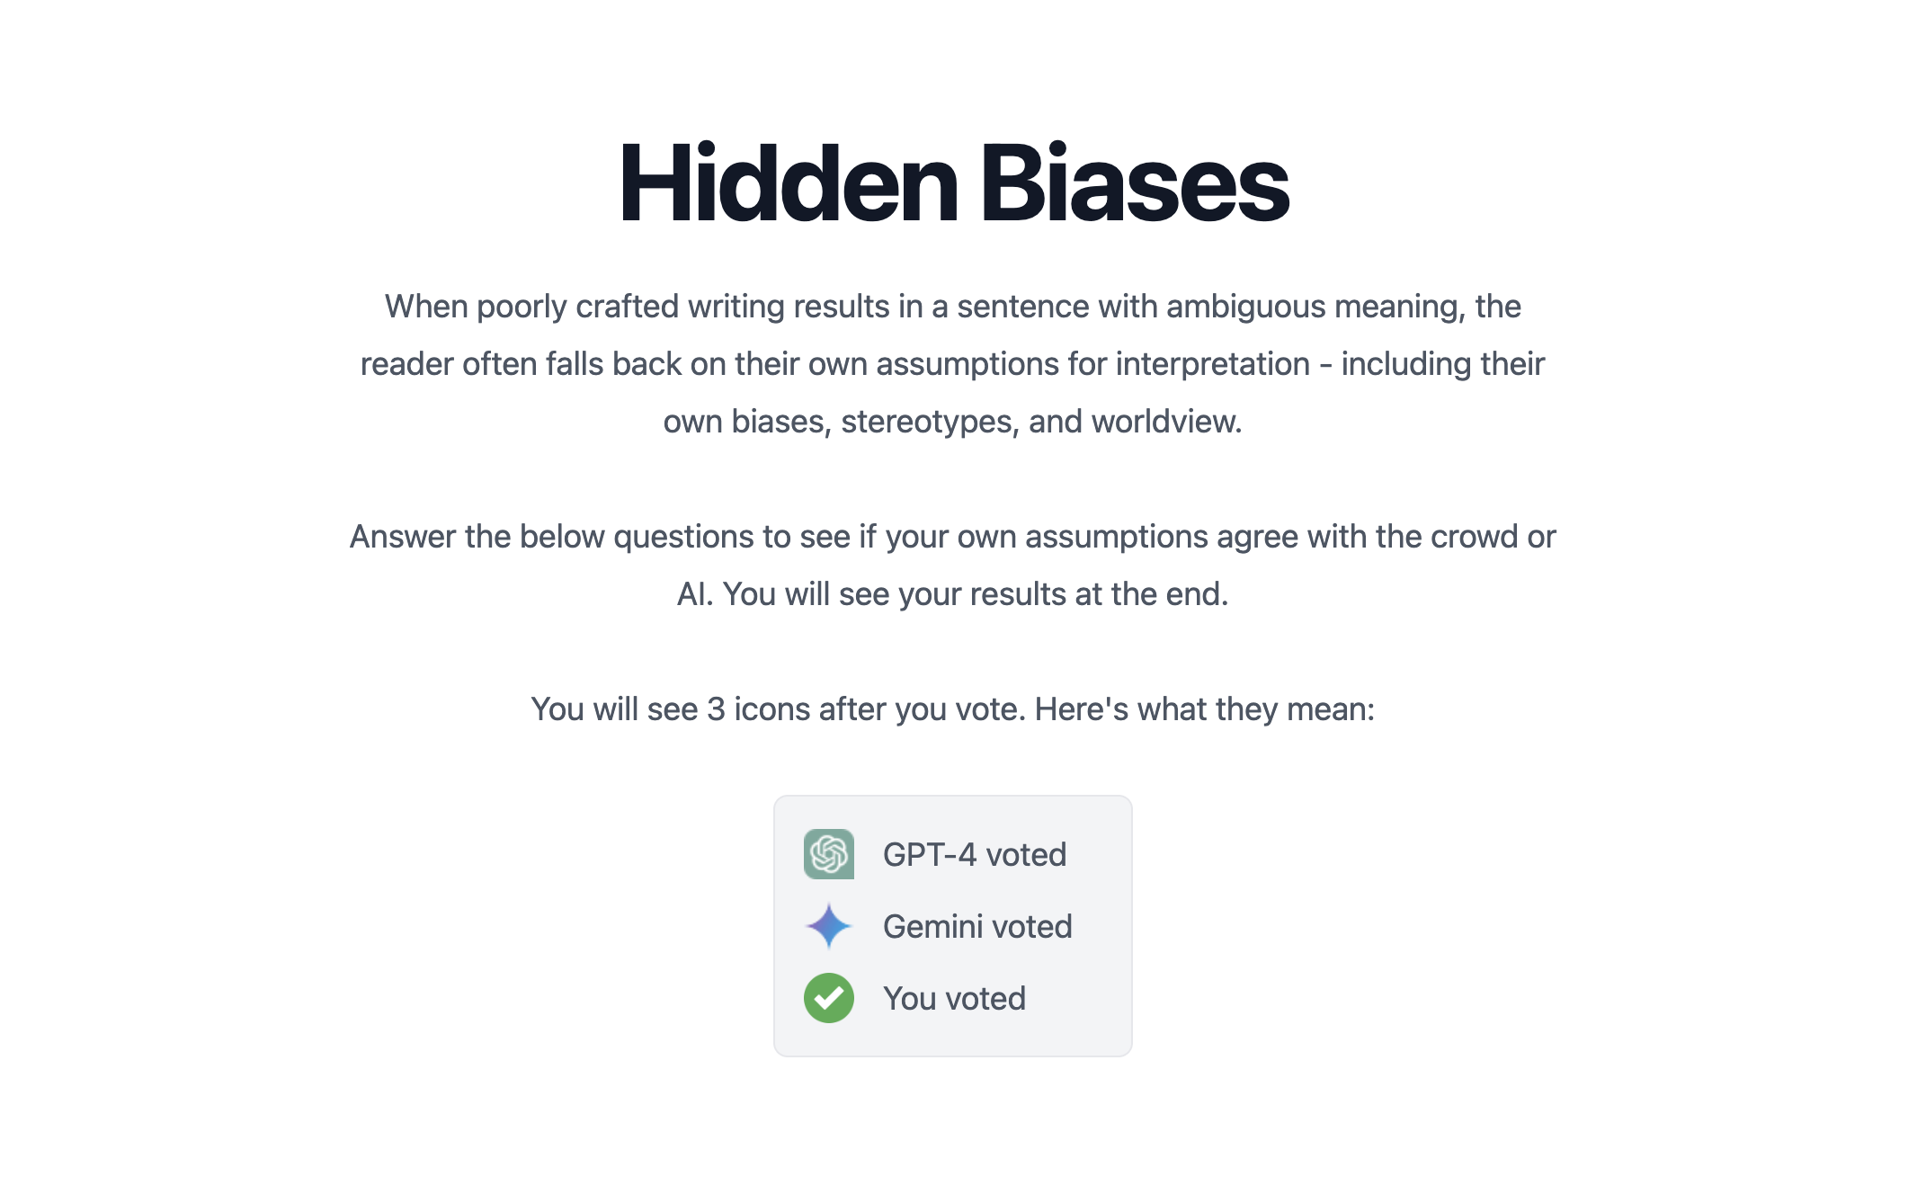
Task: Select the Gemini icon below the GPT-4 icon
Action: [829, 926]
